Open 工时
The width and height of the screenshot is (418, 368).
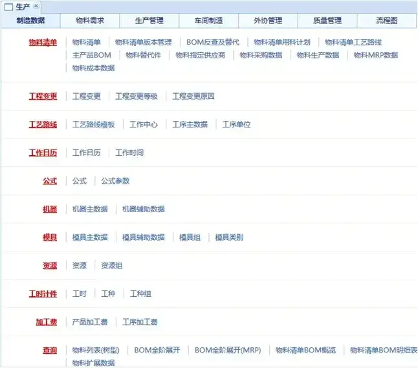click(80, 294)
